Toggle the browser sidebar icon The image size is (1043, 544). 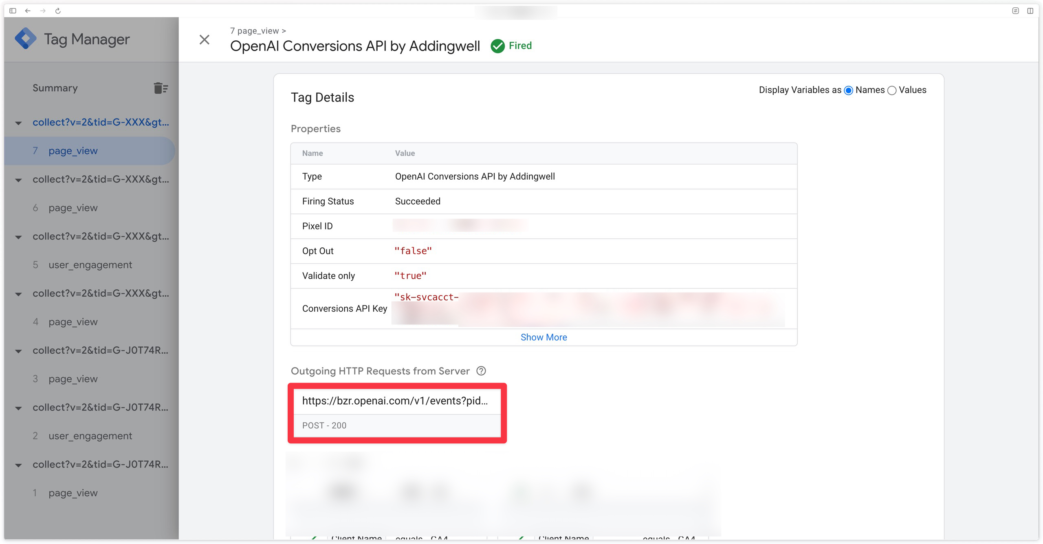click(13, 11)
